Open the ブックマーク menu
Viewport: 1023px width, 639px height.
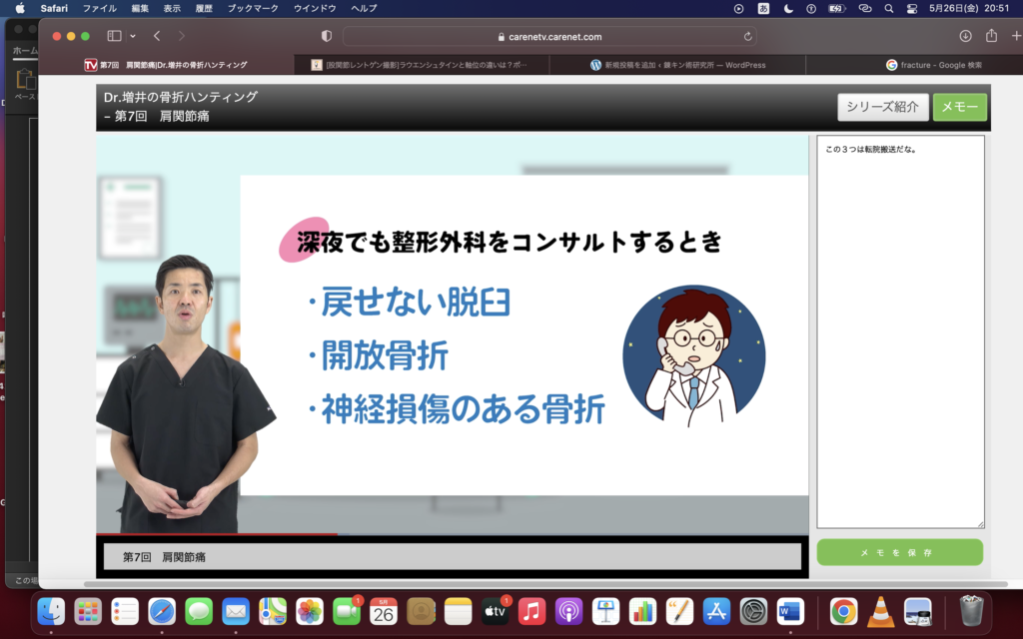(x=255, y=8)
